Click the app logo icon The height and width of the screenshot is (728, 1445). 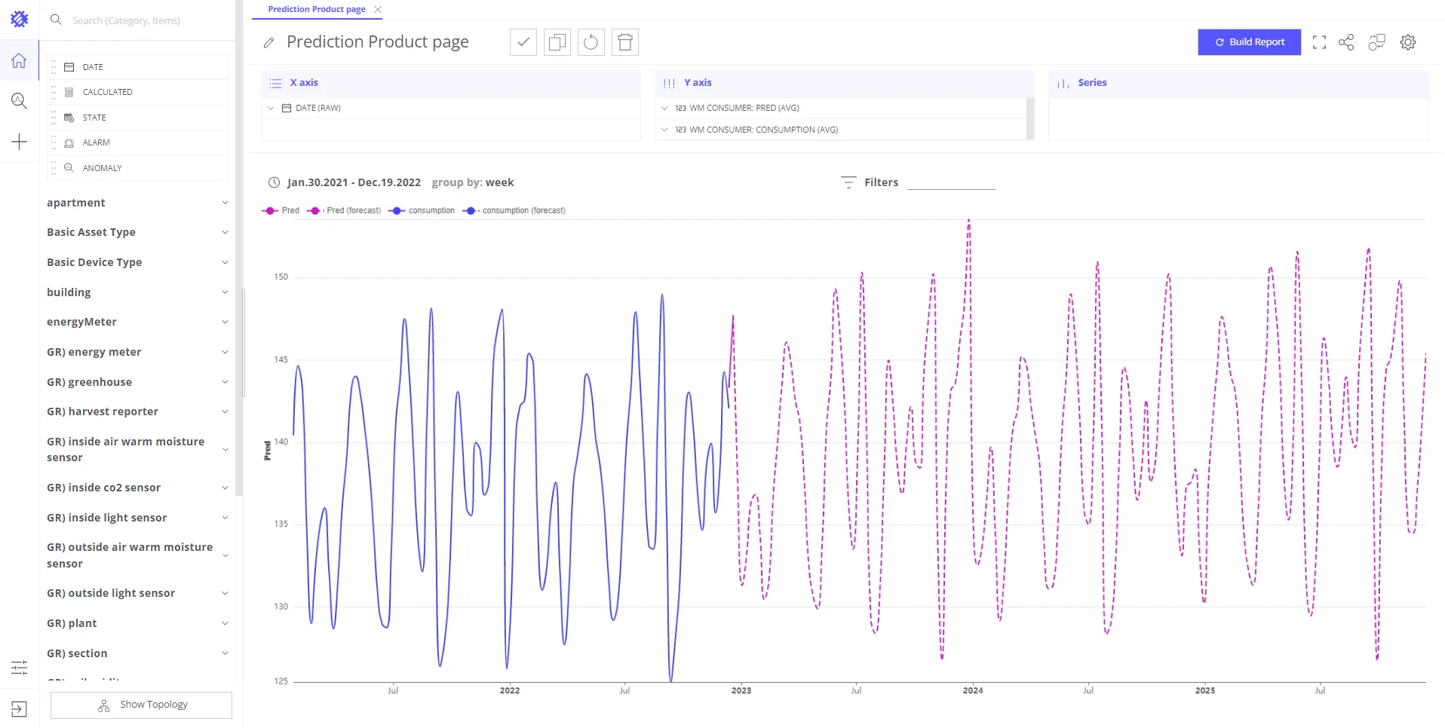pyautogui.click(x=20, y=20)
